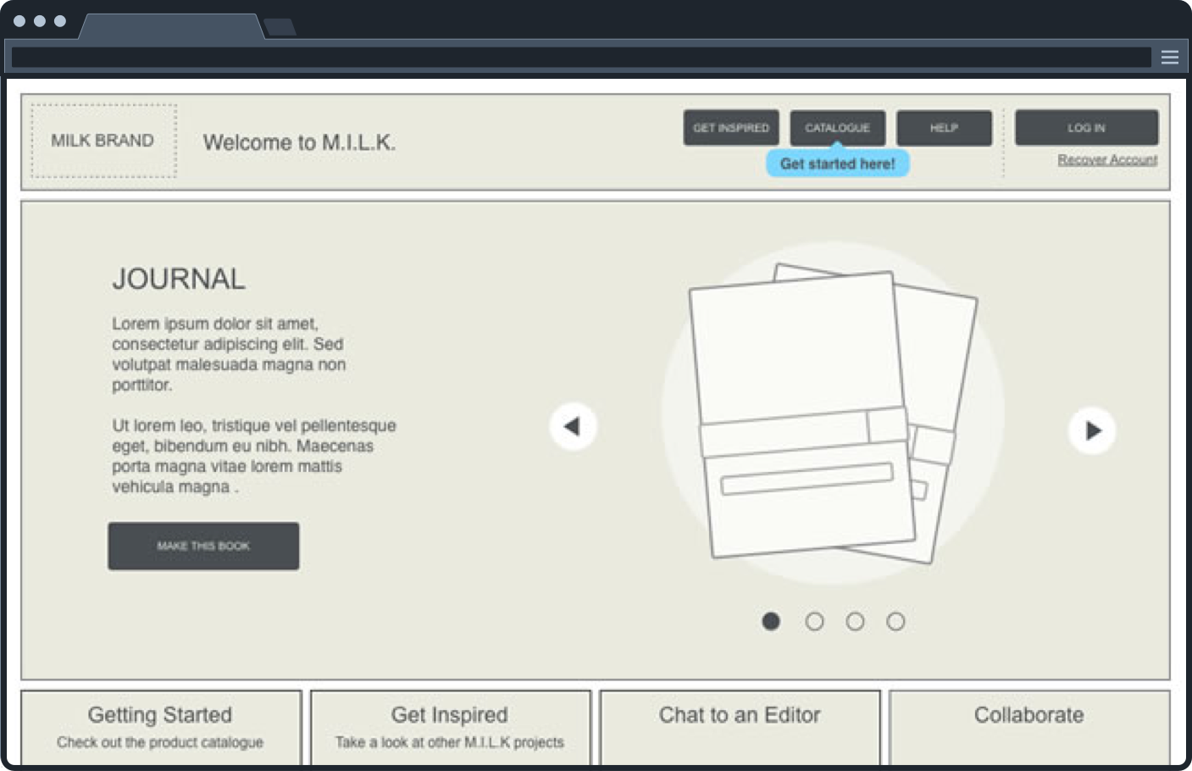Click the MAKE THIS BOOK button

[x=203, y=546]
